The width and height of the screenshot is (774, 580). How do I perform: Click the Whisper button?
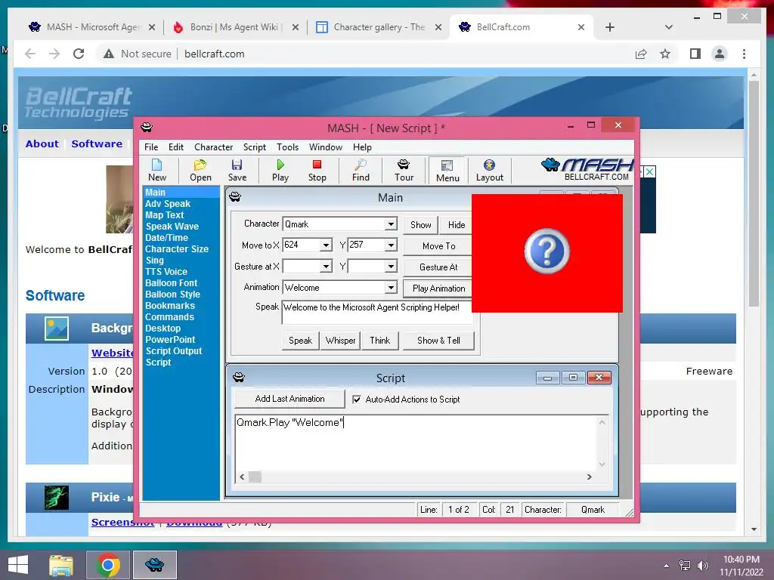tap(340, 341)
